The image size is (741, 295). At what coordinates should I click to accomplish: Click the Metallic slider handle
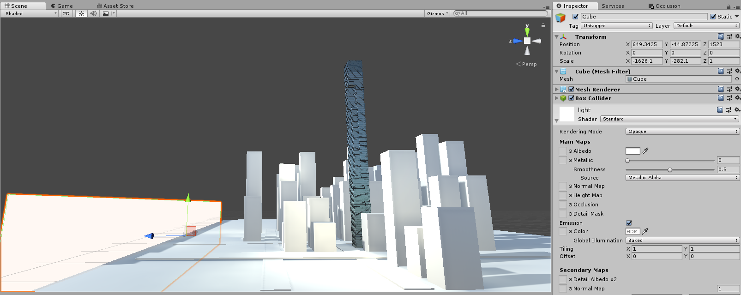click(627, 161)
